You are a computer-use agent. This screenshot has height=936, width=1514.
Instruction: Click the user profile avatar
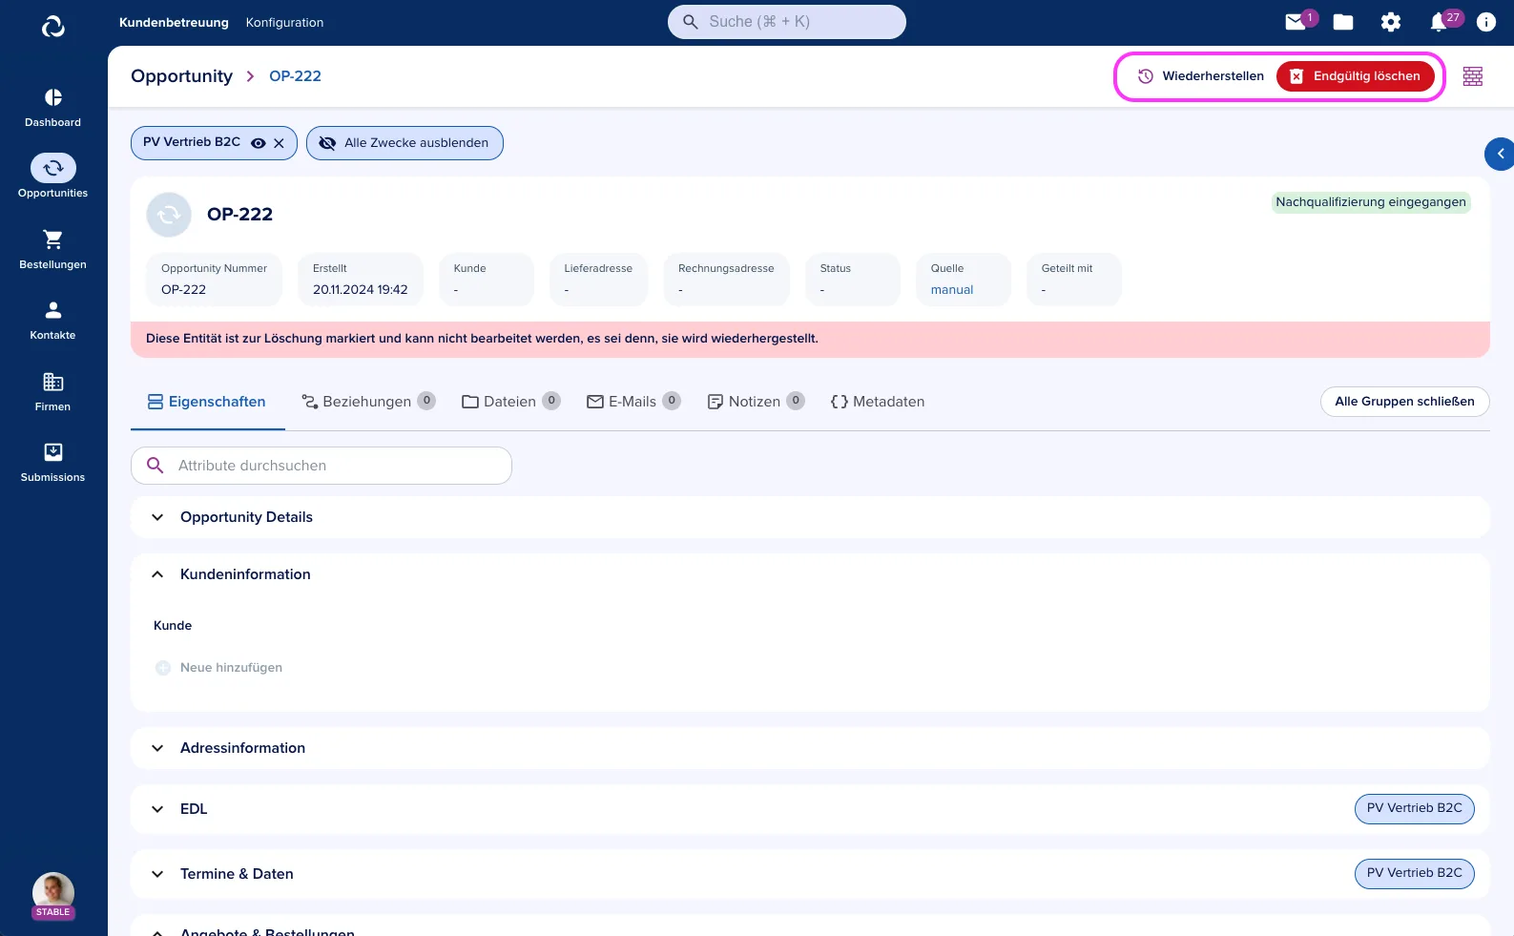[x=53, y=894]
